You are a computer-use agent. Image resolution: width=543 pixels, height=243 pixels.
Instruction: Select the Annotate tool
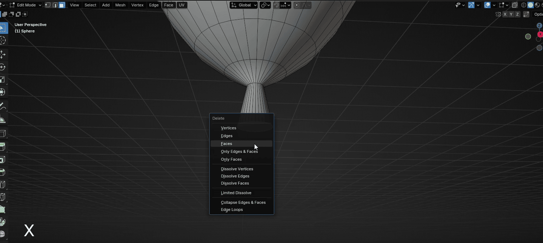[x=3, y=107]
